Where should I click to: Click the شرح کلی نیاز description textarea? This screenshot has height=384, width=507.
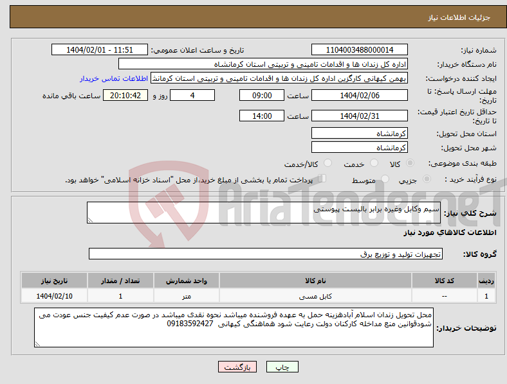tap(264, 213)
